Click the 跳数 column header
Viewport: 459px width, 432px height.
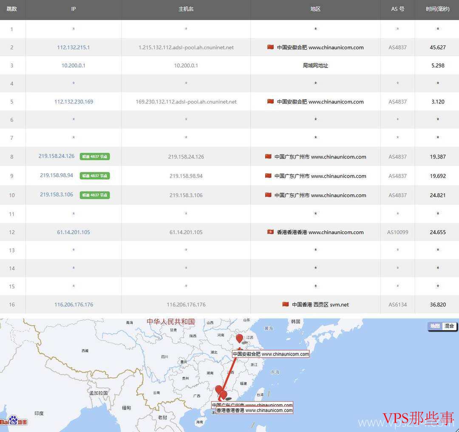click(x=12, y=9)
